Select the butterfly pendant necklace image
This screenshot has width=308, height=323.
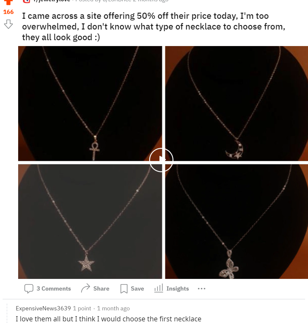coord(237,221)
